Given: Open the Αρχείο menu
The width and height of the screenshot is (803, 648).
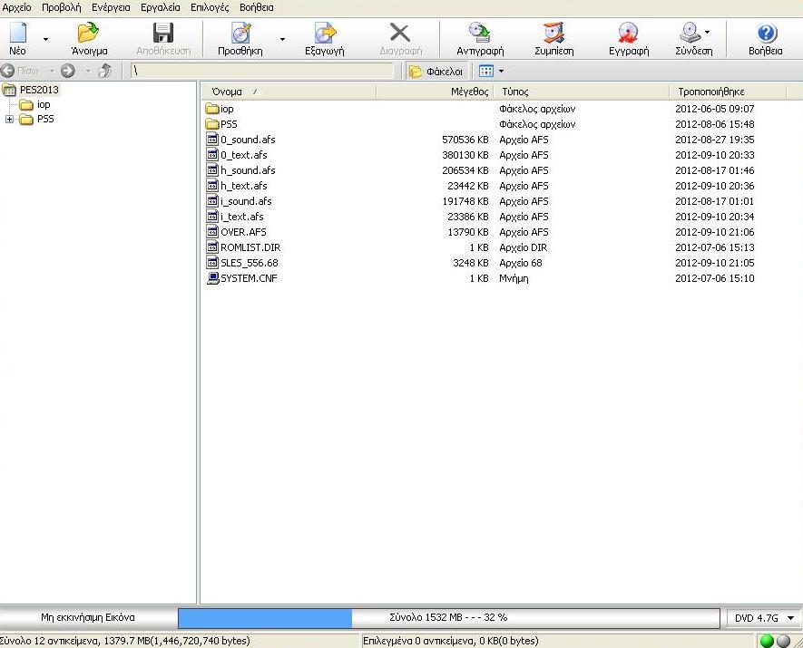Looking at the screenshot, I should (15, 7).
